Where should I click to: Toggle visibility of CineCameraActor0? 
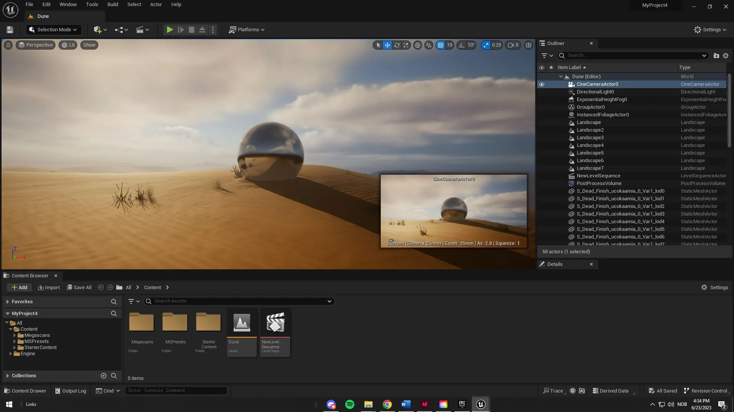pyautogui.click(x=542, y=84)
